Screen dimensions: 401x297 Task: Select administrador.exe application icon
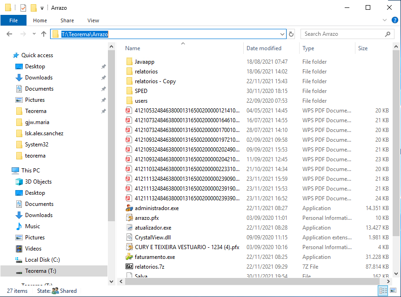pos(129,208)
